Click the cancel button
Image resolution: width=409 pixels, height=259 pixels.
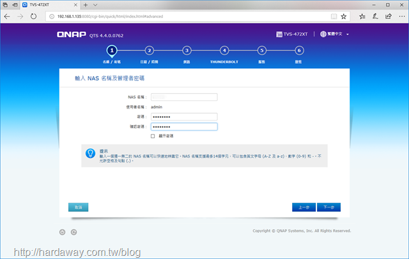point(78,207)
